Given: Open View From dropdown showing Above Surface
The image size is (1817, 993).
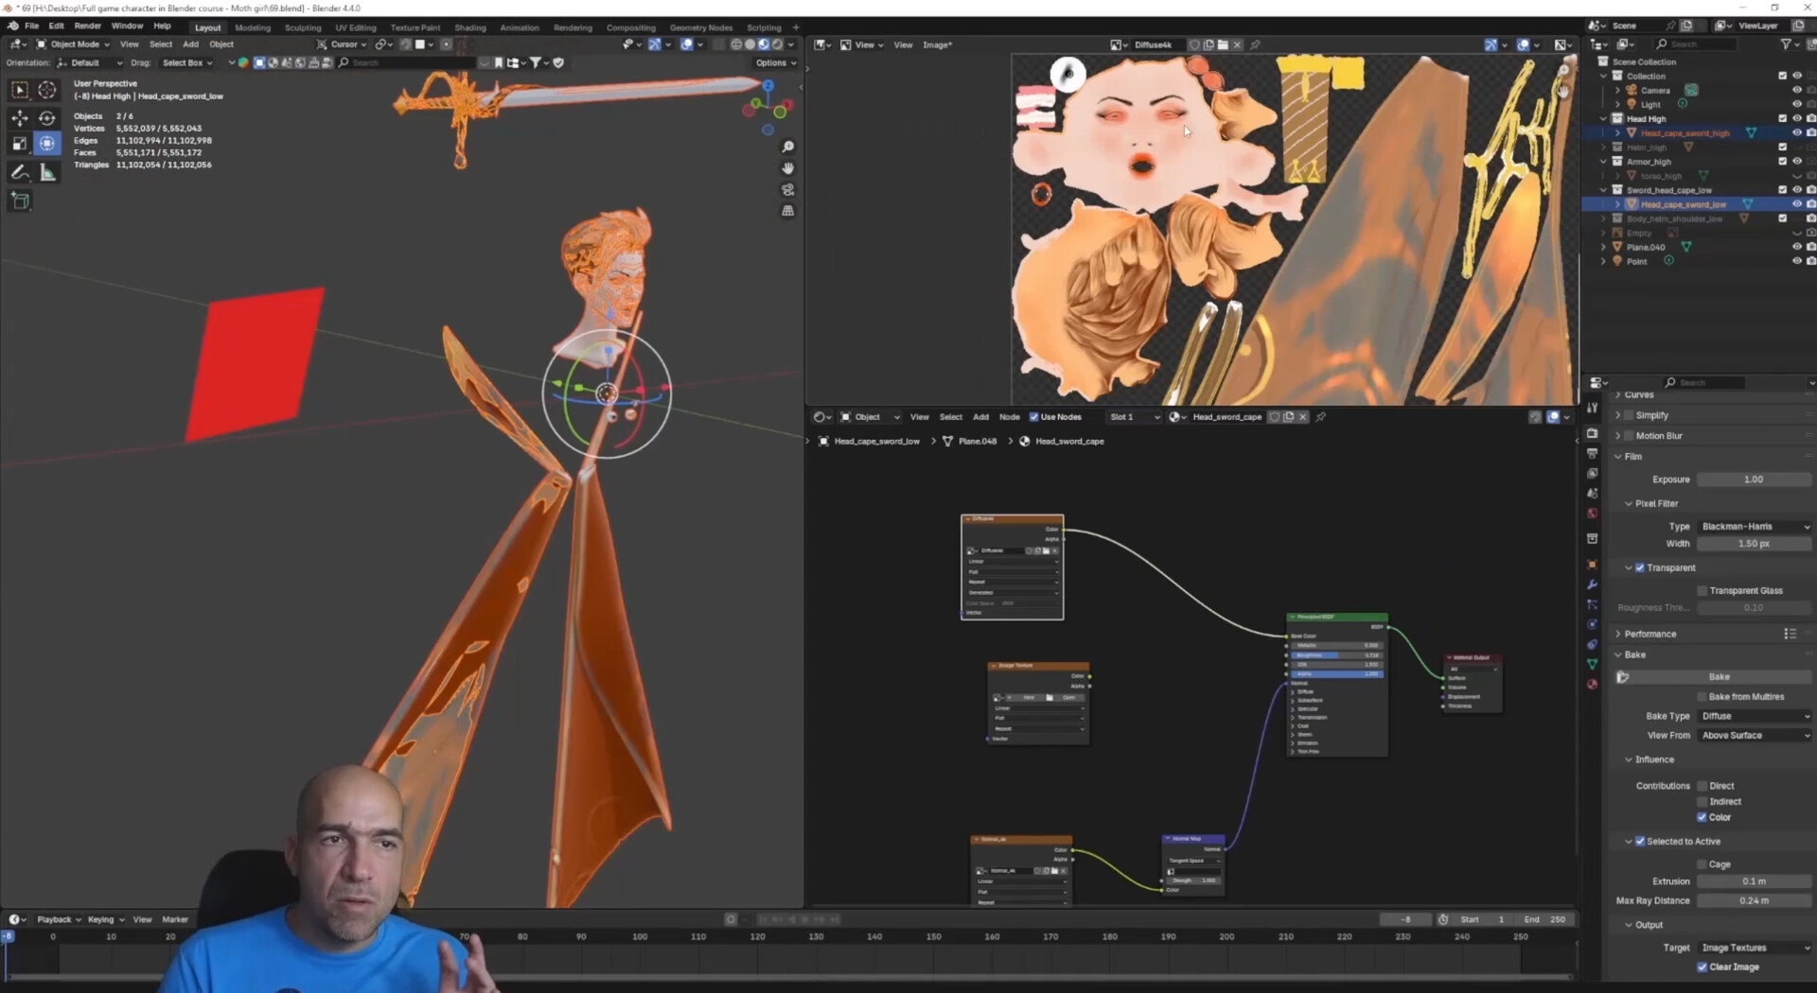Looking at the screenshot, I should click(1755, 735).
